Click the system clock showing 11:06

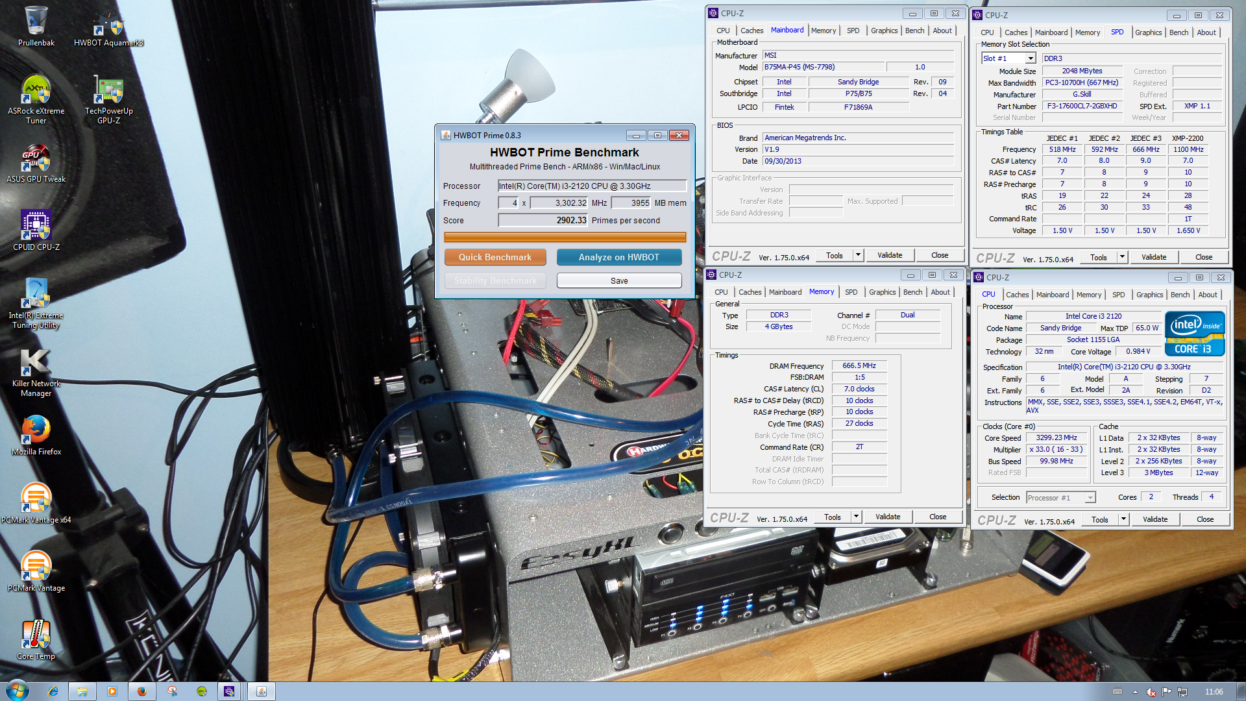(1214, 692)
